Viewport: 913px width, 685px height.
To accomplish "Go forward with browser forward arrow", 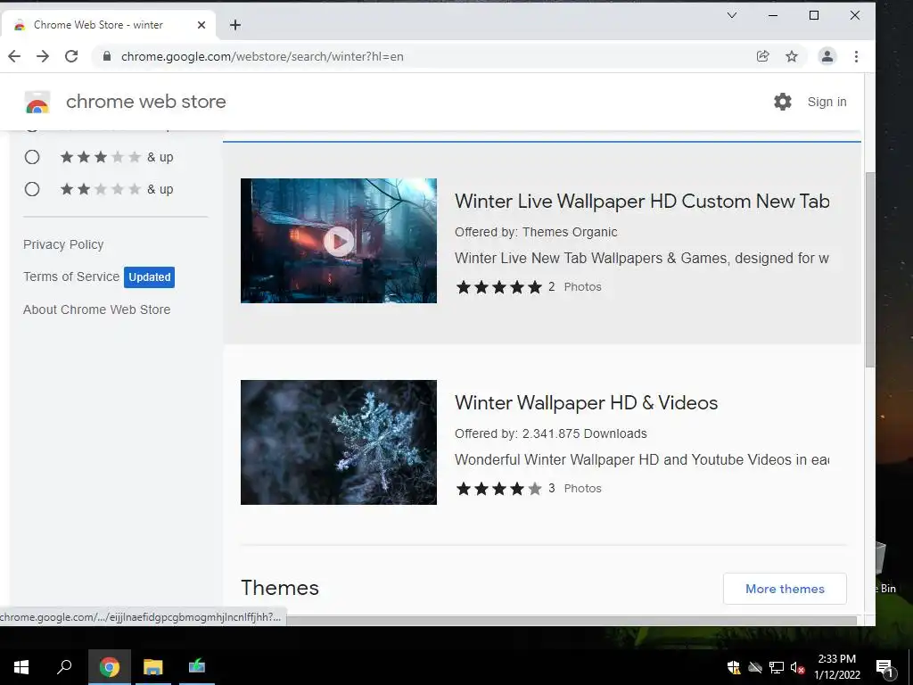I will pyautogui.click(x=43, y=56).
